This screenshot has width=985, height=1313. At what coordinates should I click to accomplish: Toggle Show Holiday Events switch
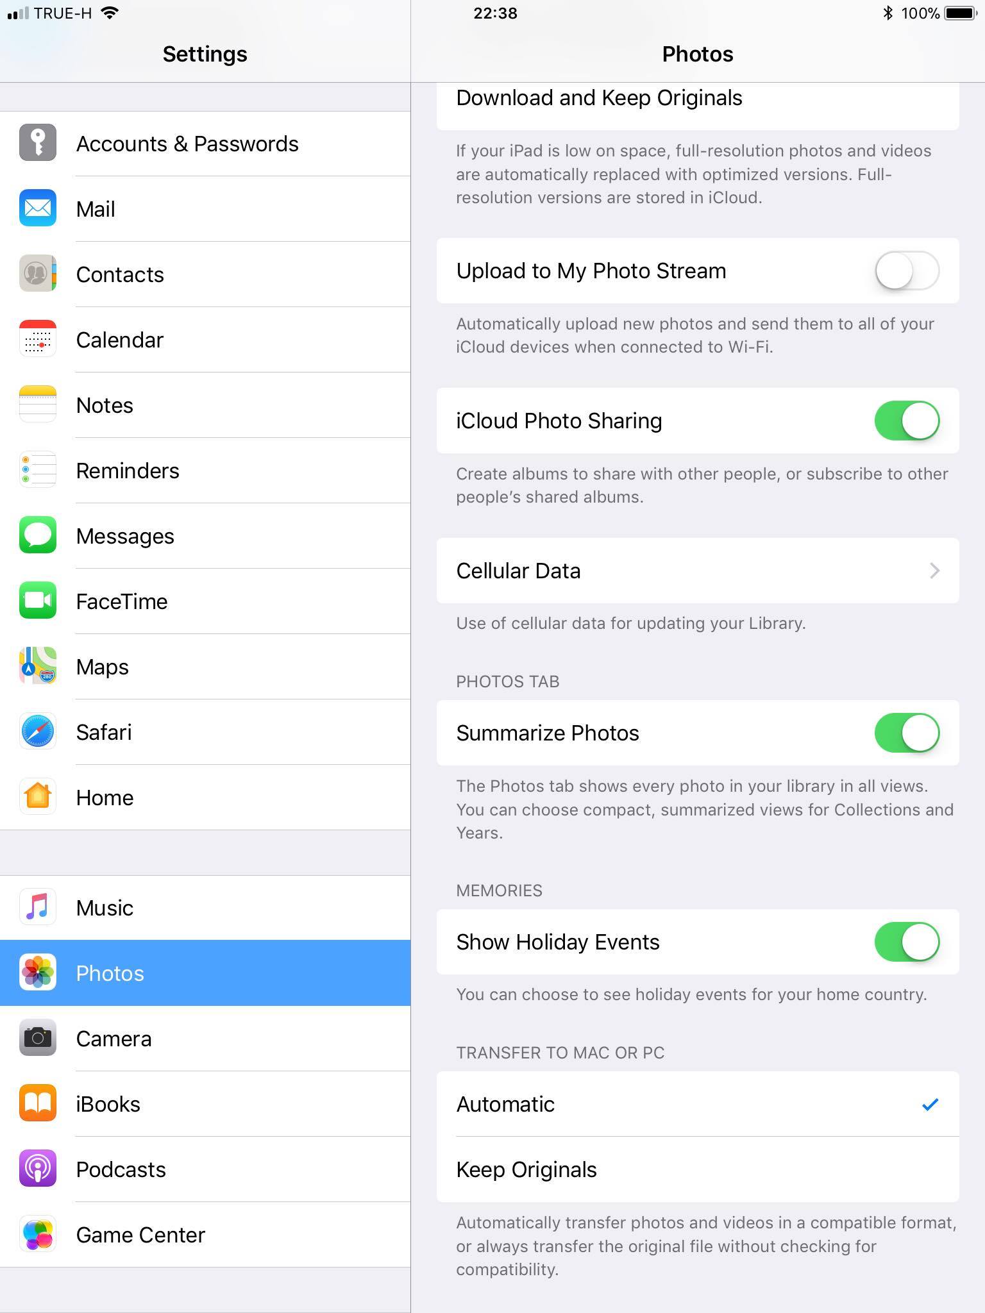907,942
